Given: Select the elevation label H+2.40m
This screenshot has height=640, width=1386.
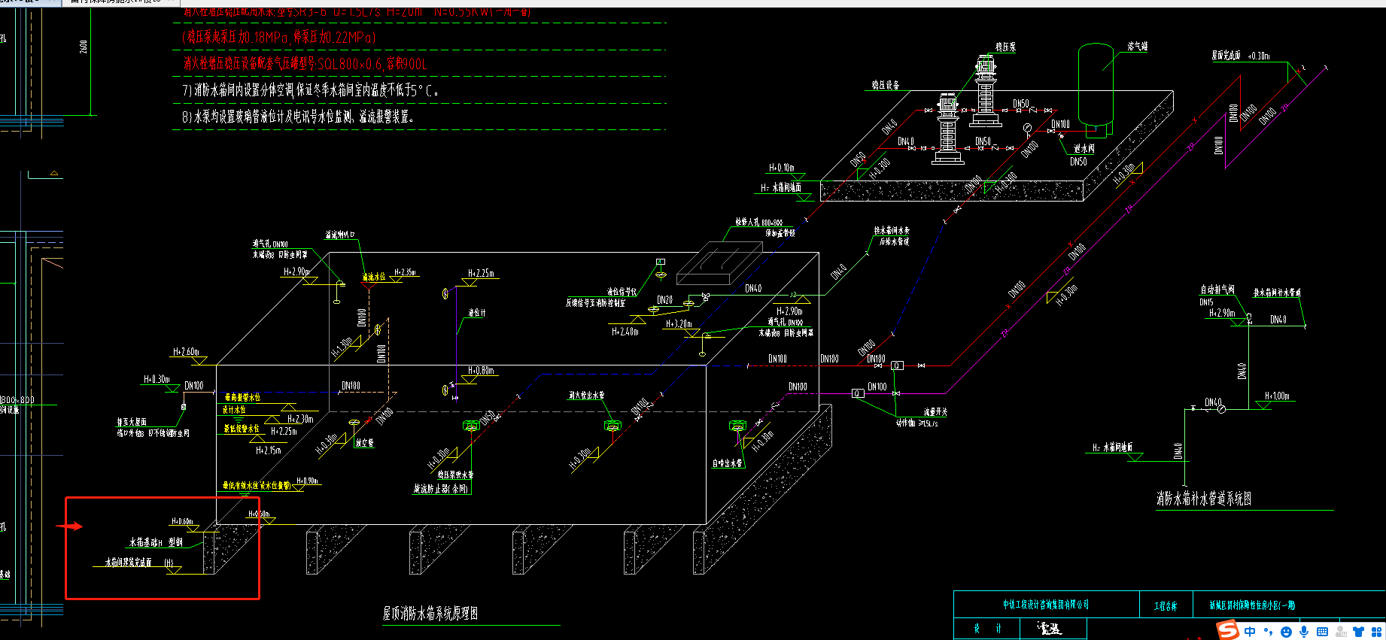Looking at the screenshot, I should pyautogui.click(x=625, y=331).
